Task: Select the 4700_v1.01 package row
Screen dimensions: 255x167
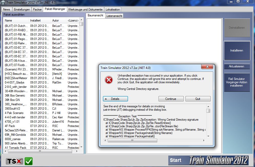Action: tap(41, 122)
